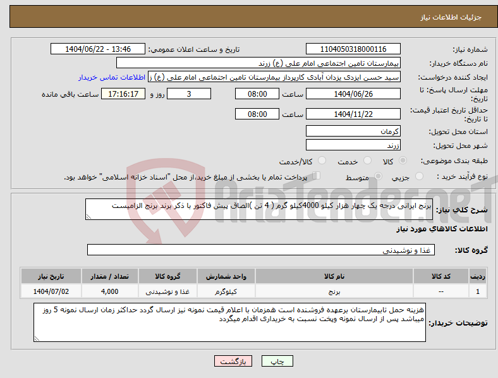
Task: Click the نام کالا column header
Action: coord(334,276)
